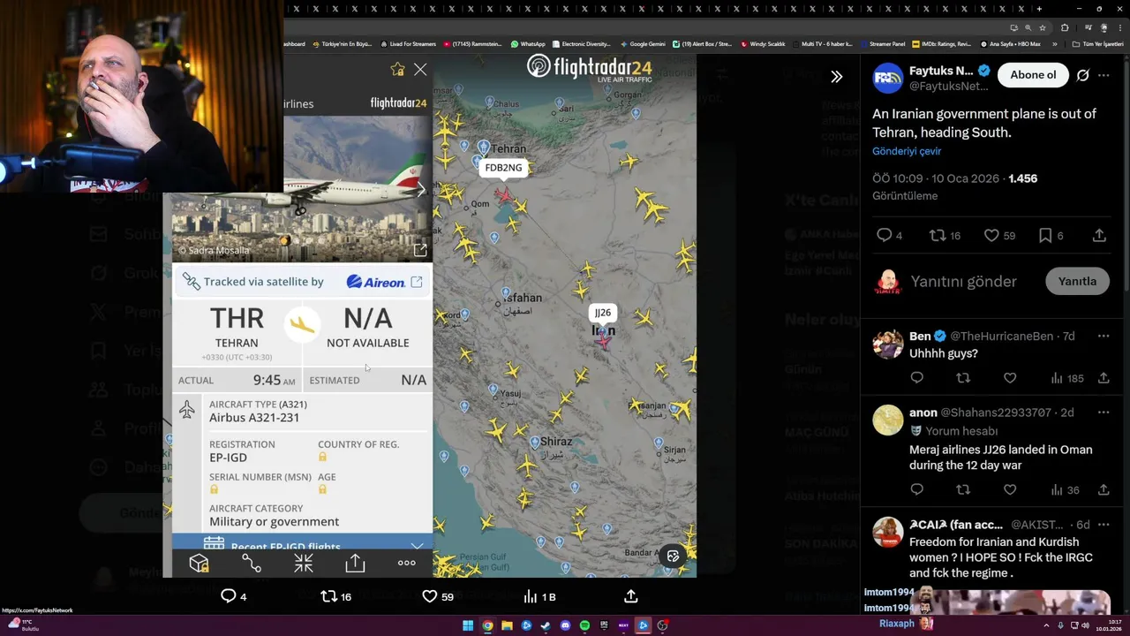Image resolution: width=1130 pixels, height=636 pixels.
Task: Show flight route icon in flight panel
Action: 252,563
